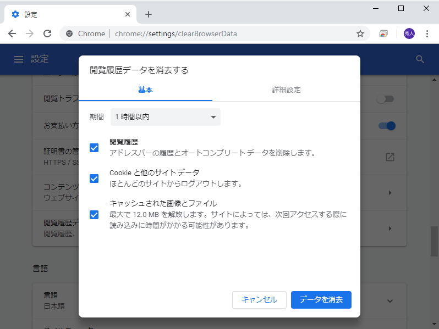Expand the コンテンツ settings row arrow
The width and height of the screenshot is (439, 329).
(390, 193)
